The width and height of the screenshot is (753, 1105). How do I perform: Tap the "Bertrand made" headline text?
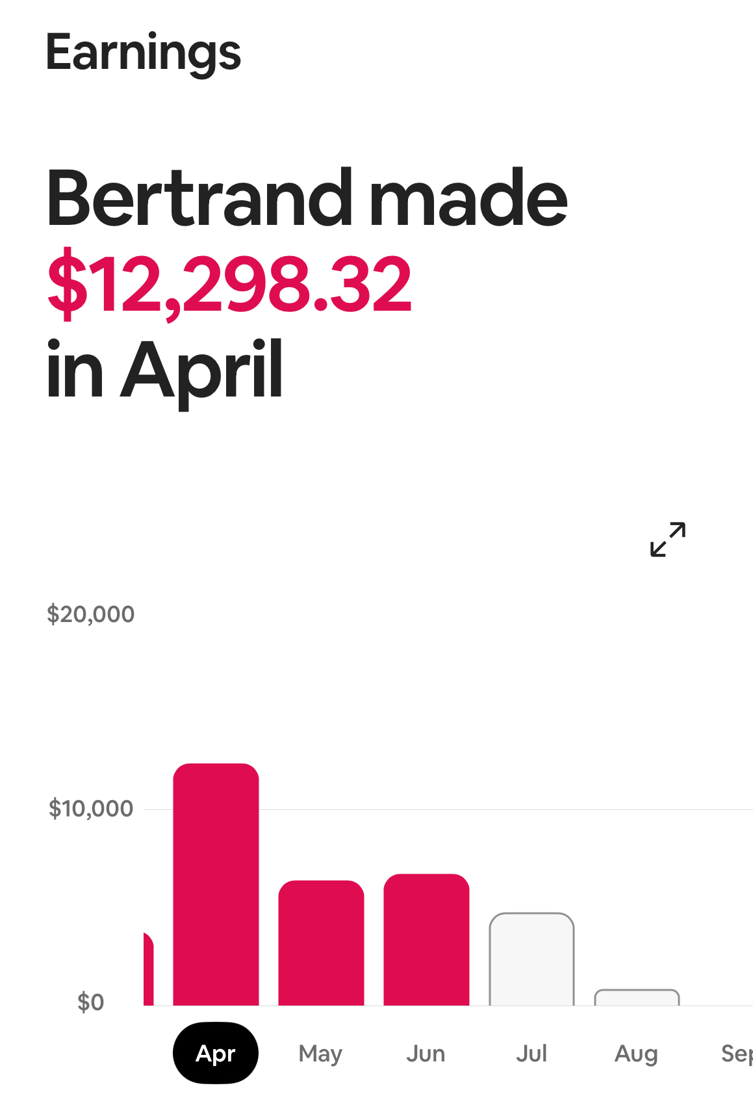click(307, 198)
